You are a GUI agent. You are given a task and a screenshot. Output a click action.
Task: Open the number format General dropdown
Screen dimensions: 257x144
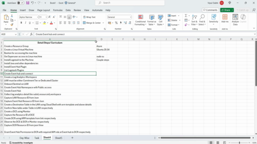click(131, 17)
